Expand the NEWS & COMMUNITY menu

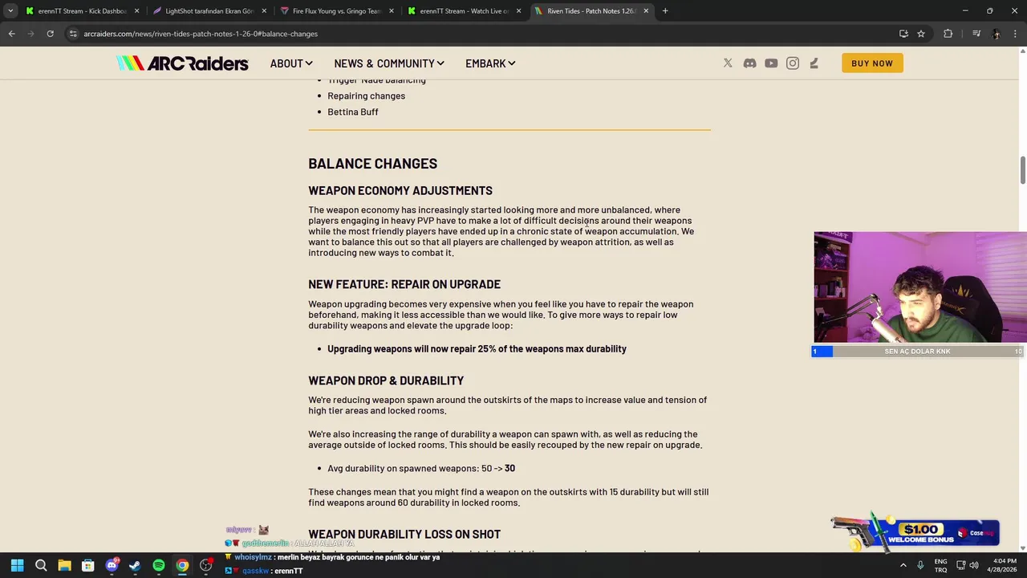click(x=389, y=63)
